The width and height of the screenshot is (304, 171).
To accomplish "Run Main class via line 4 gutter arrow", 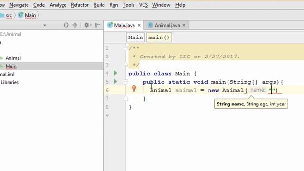I will (115, 73).
